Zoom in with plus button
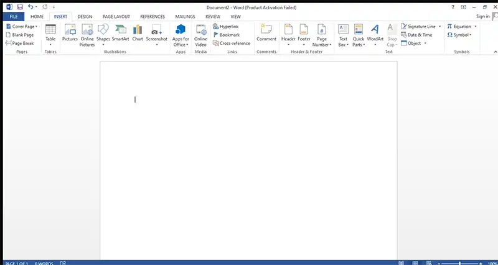The height and width of the screenshot is (265, 498). coord(481,263)
